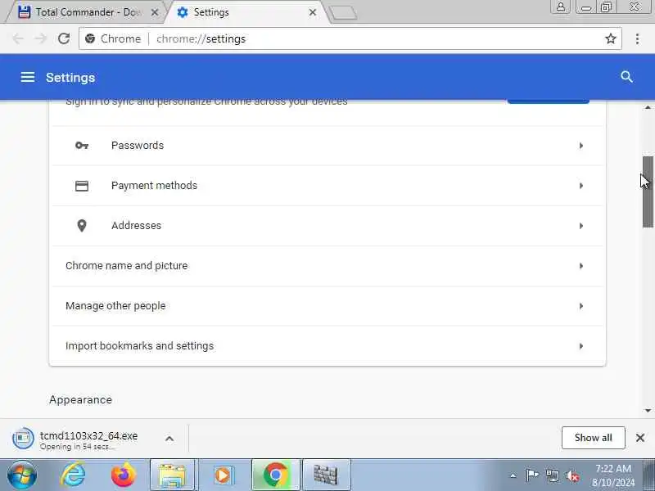The width and height of the screenshot is (655, 491).
Task: Search settings with the magnifier icon
Action: click(x=626, y=77)
